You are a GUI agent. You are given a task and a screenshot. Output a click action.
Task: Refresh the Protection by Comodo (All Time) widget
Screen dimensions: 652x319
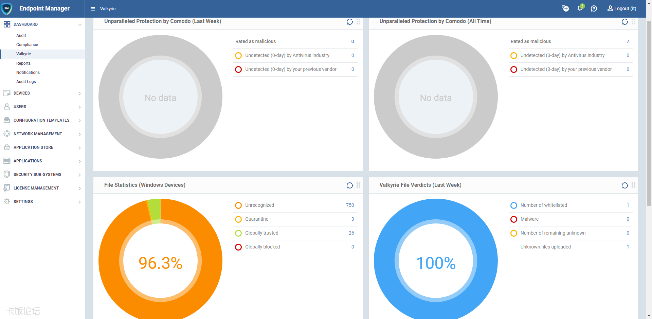[x=625, y=22]
